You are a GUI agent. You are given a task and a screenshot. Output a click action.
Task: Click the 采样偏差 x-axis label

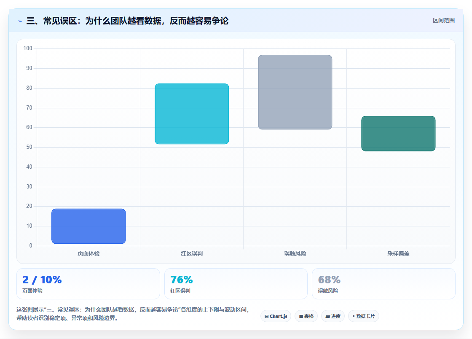point(398,253)
